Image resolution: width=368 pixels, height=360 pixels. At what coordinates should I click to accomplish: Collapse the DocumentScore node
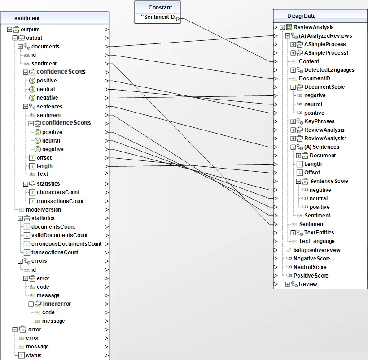pos(293,87)
